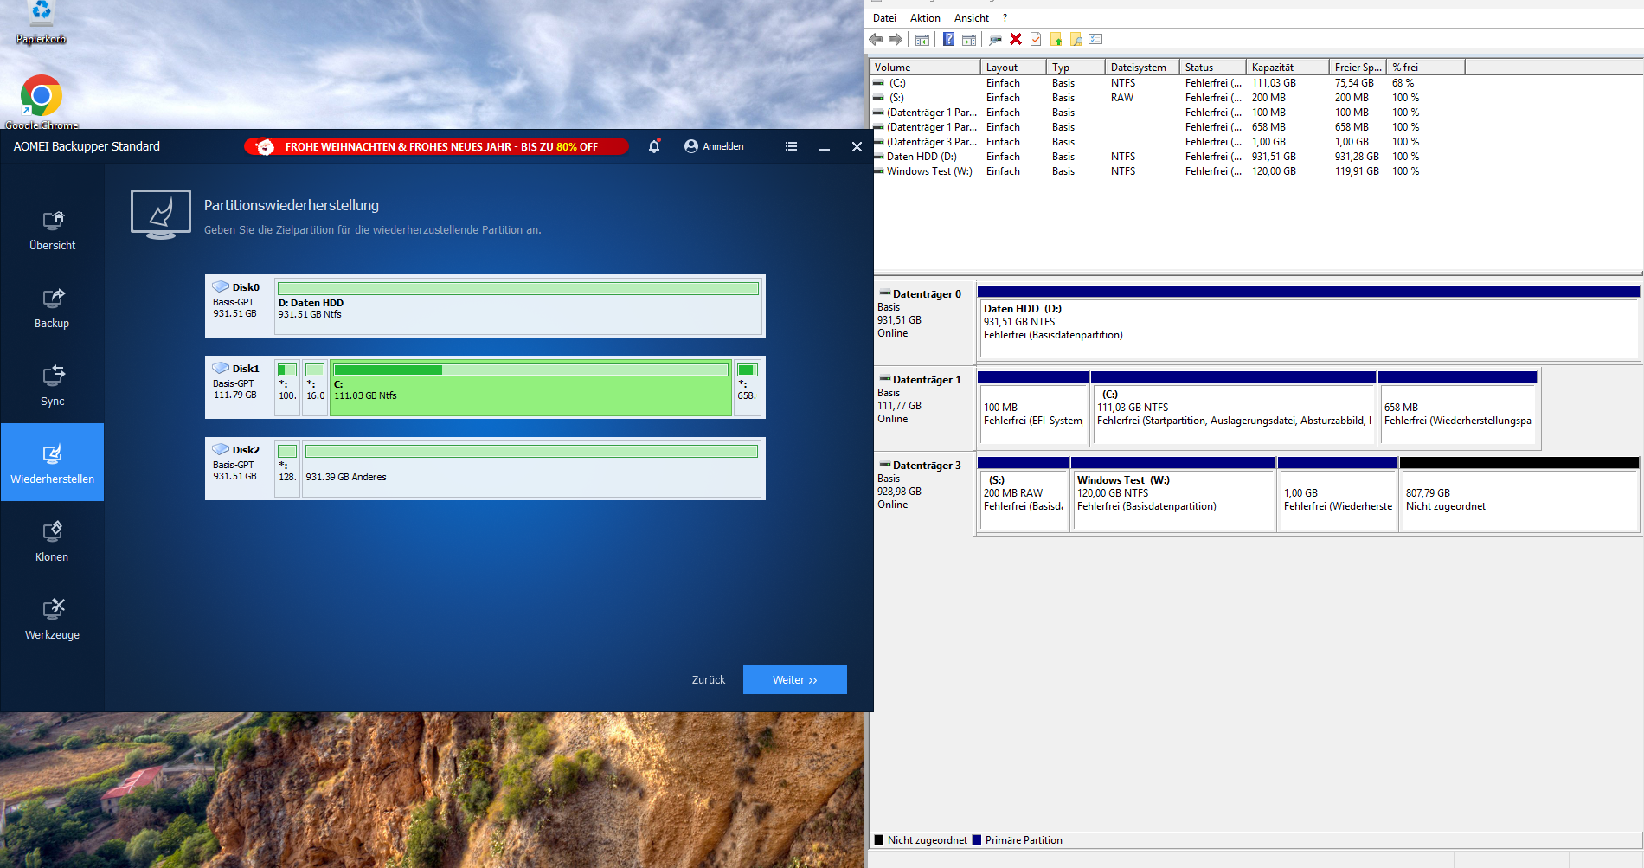Open the Übersicht section in AOMEI sidebar

[x=52, y=230]
